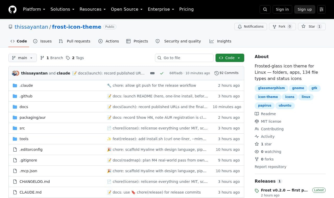
Task: Open the Insights tab
Action: point(220,41)
